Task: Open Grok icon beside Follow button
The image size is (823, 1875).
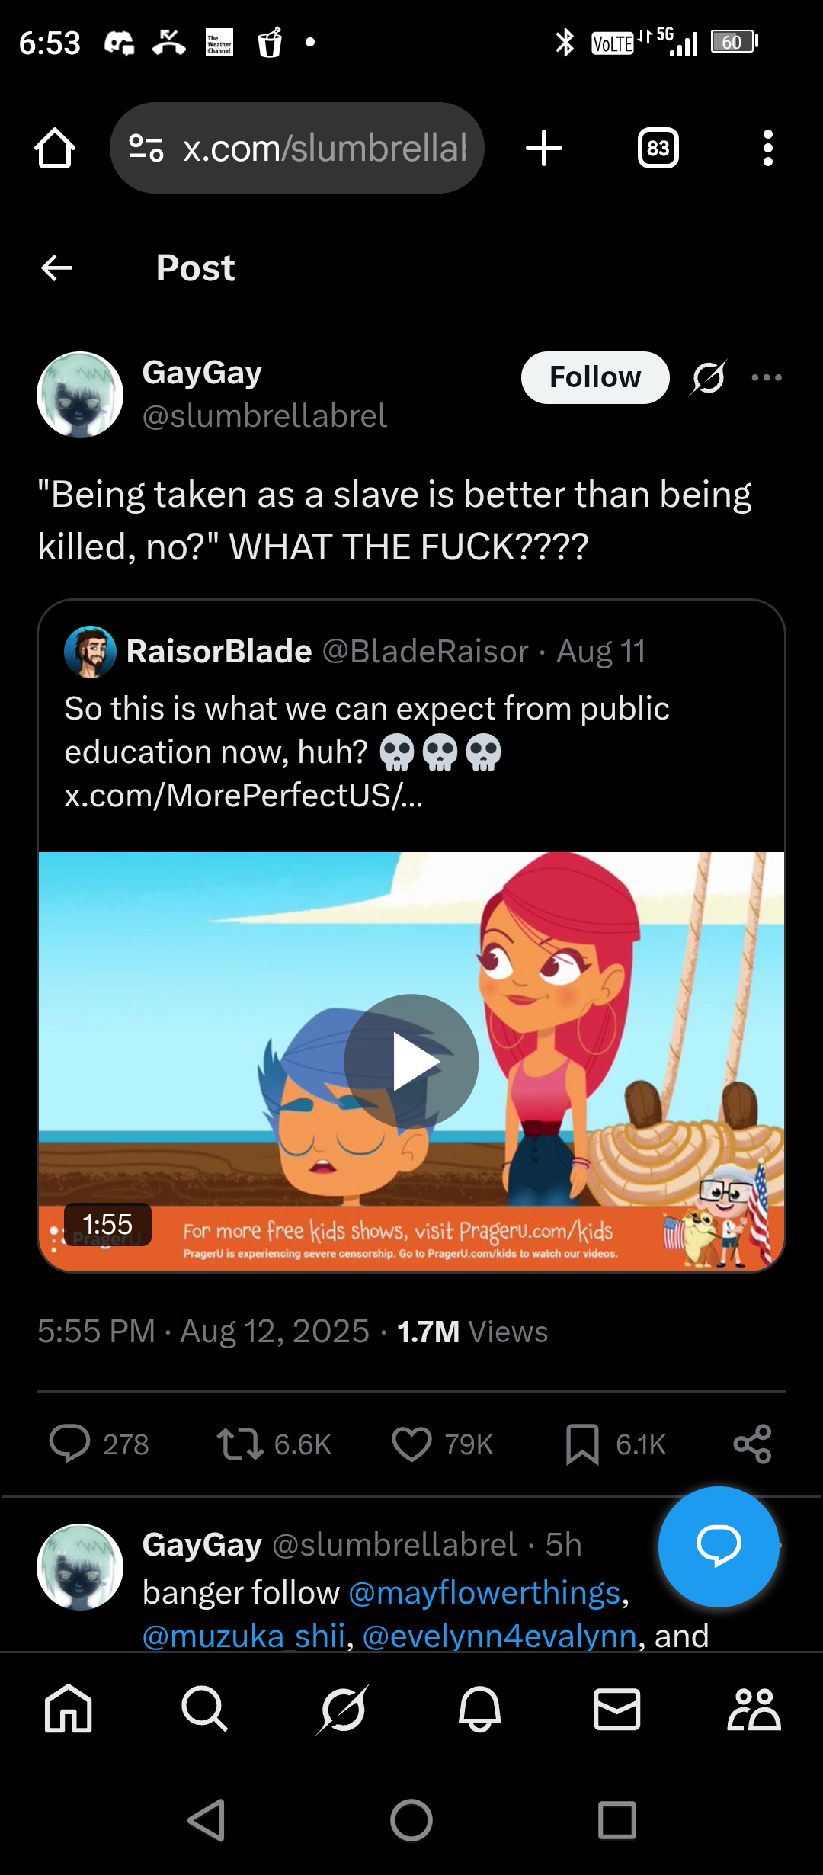Action: [709, 377]
